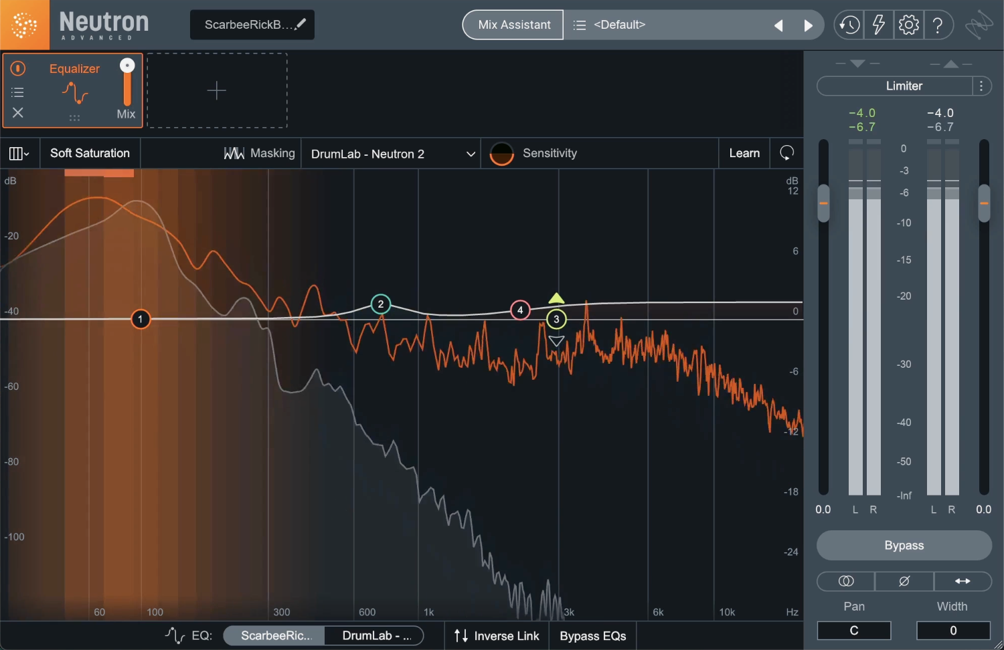This screenshot has width=1004, height=650.
Task: Switch to the ScarbeeRic.. EQ tab
Action: click(274, 635)
